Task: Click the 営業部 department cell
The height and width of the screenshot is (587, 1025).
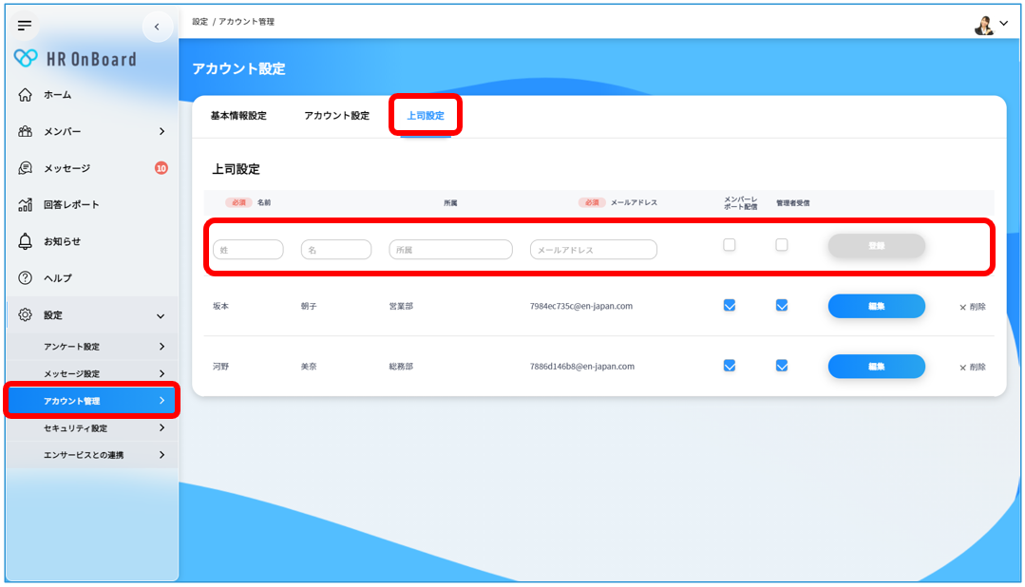Action: tap(401, 306)
